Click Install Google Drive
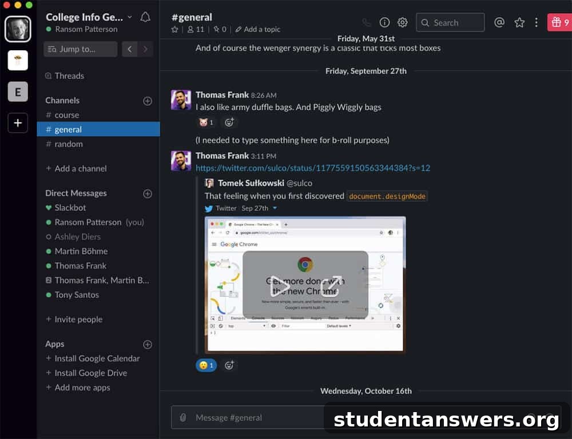The height and width of the screenshot is (439, 572). [86, 373]
